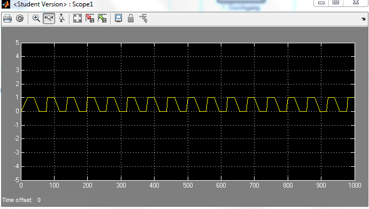Close the Scope1 window
369x209 pixels.
[356, 3]
